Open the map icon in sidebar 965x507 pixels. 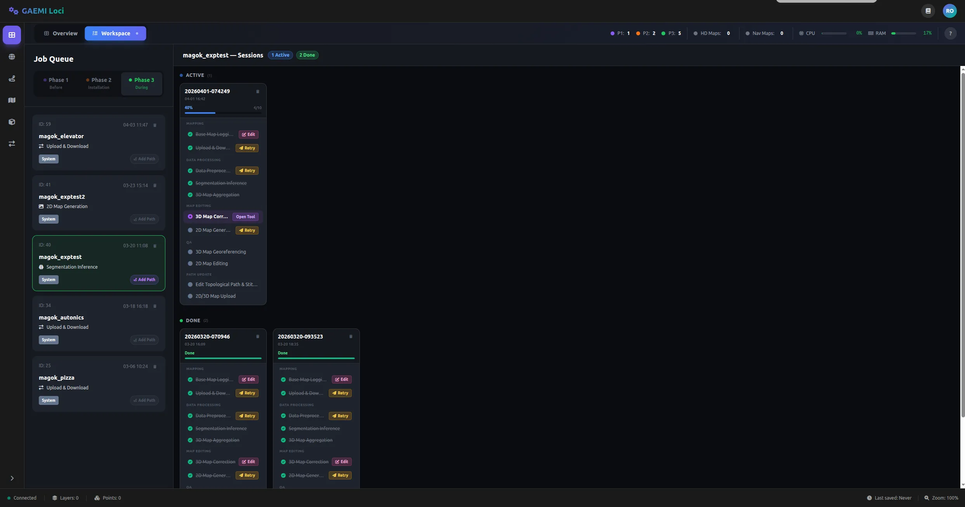[x=12, y=100]
